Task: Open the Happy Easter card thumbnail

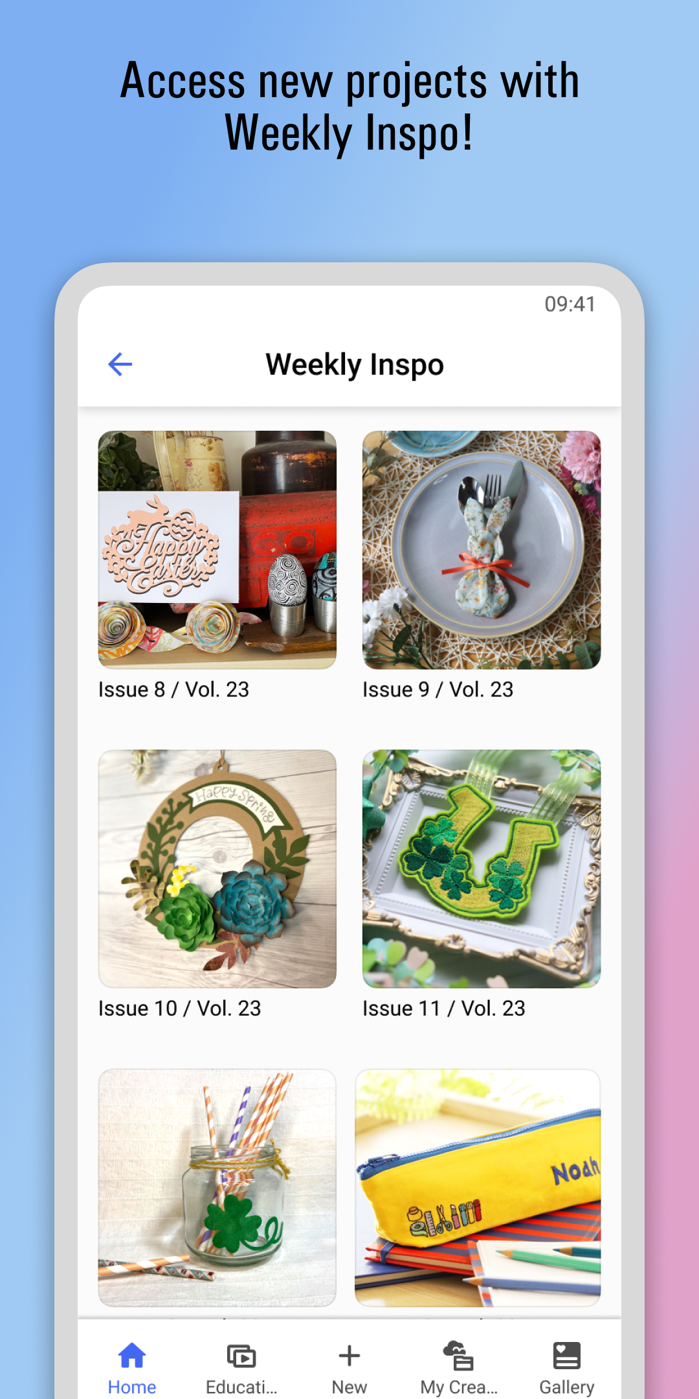Action: point(217,550)
